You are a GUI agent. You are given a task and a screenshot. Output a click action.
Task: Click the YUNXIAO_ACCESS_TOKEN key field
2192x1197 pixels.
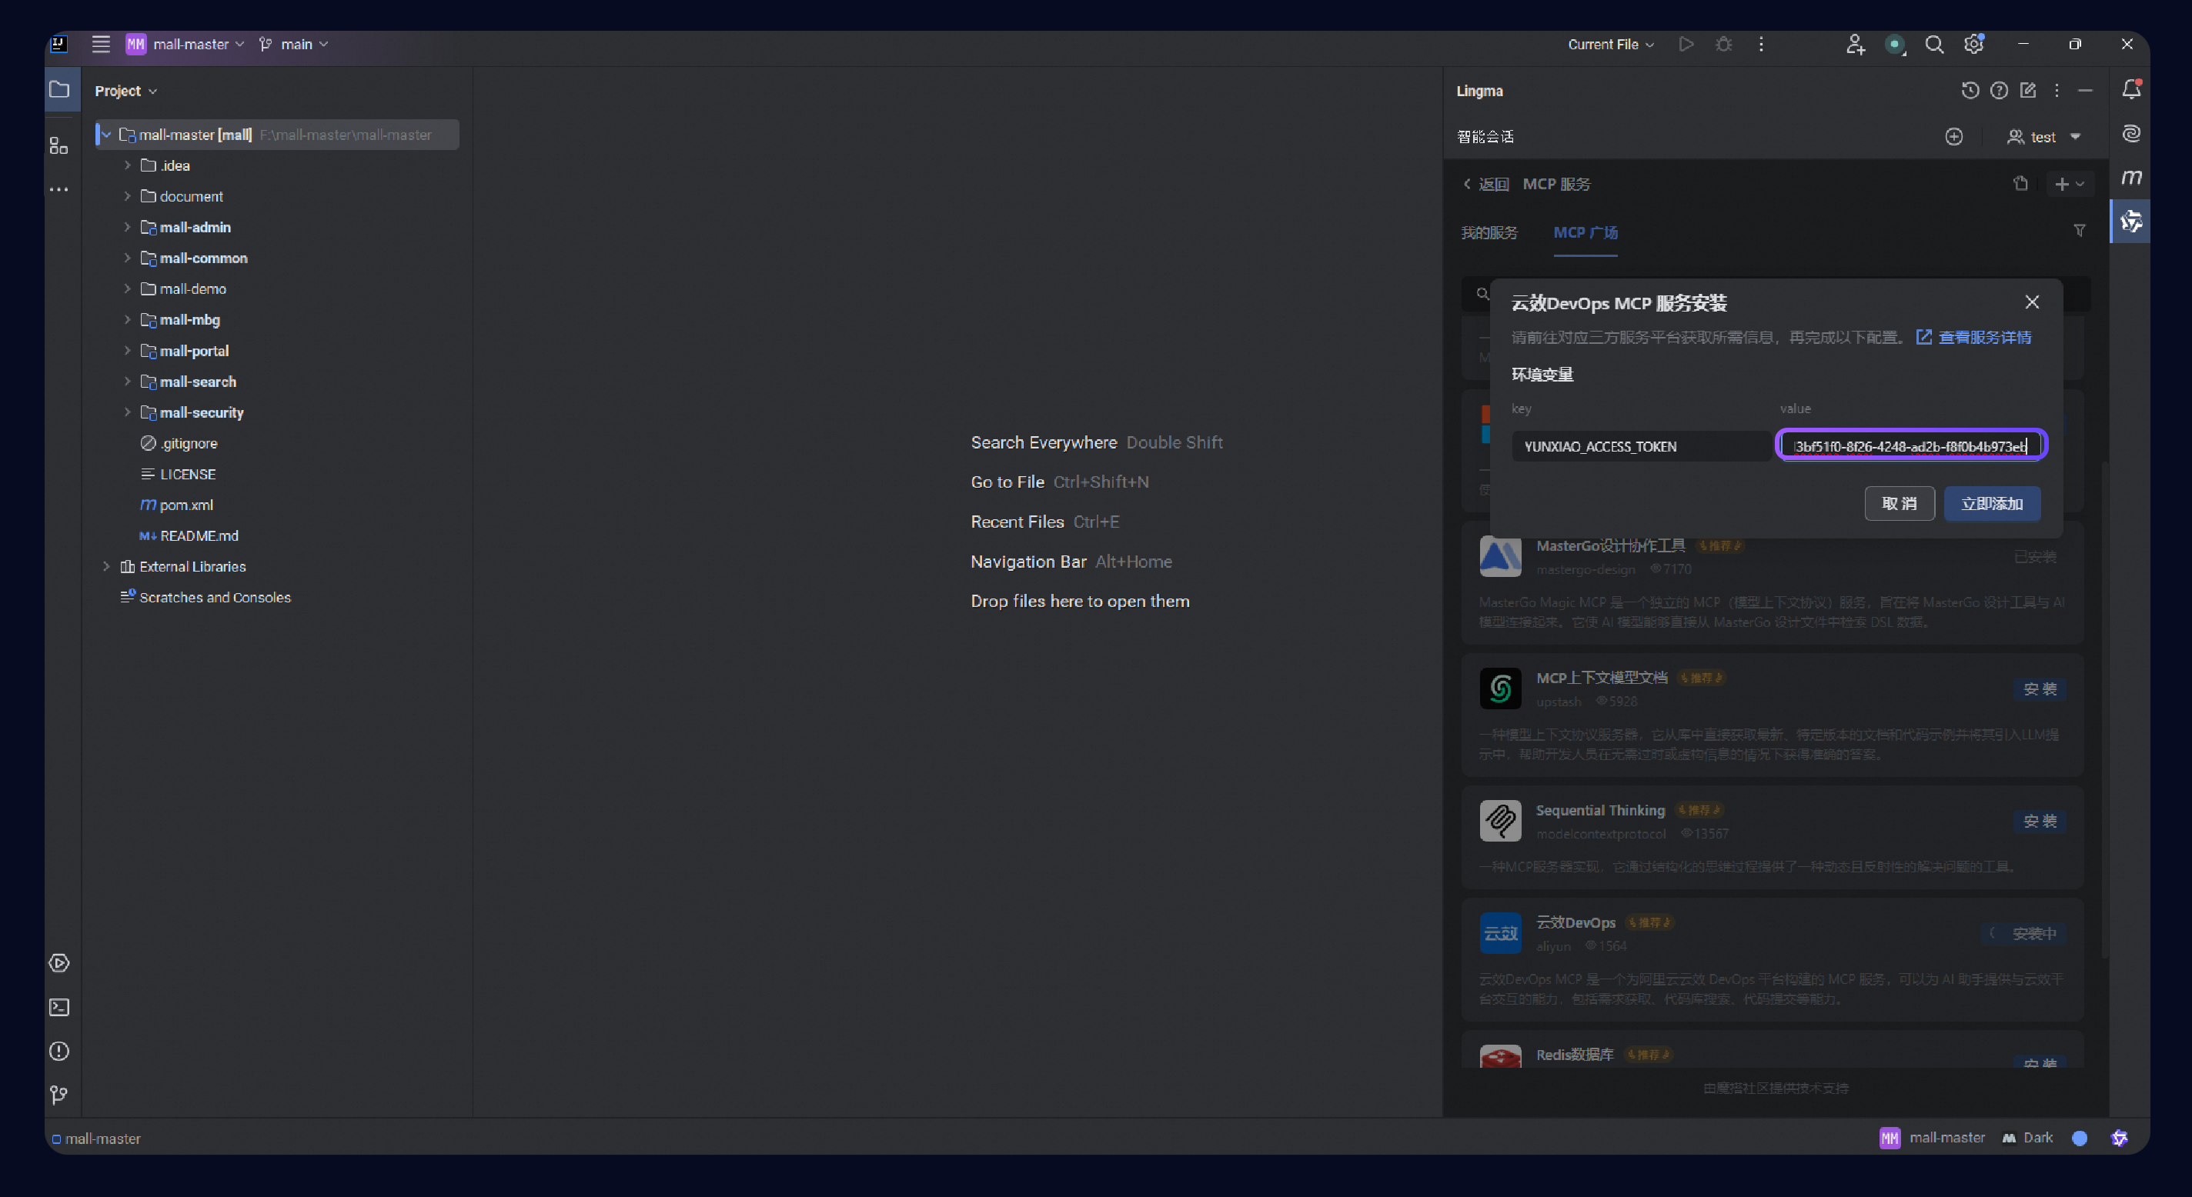point(1642,445)
